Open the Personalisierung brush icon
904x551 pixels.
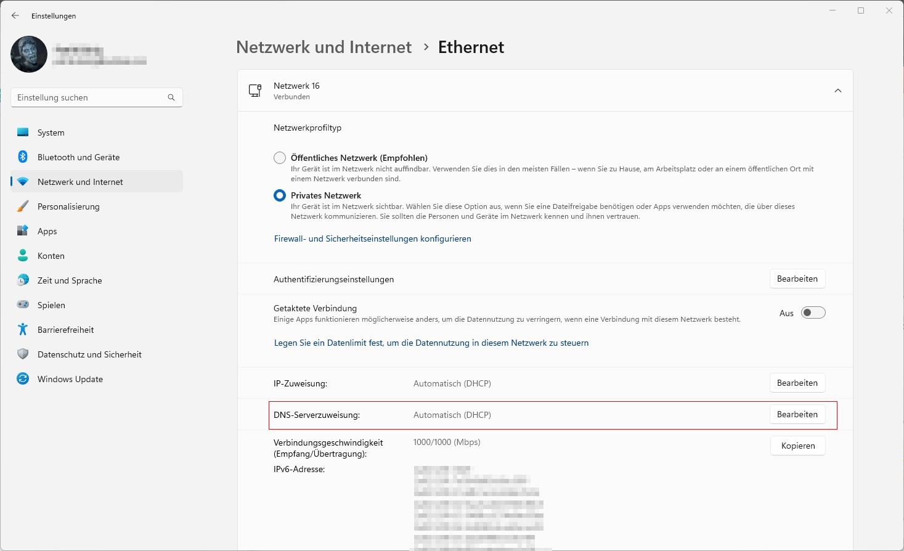23,206
